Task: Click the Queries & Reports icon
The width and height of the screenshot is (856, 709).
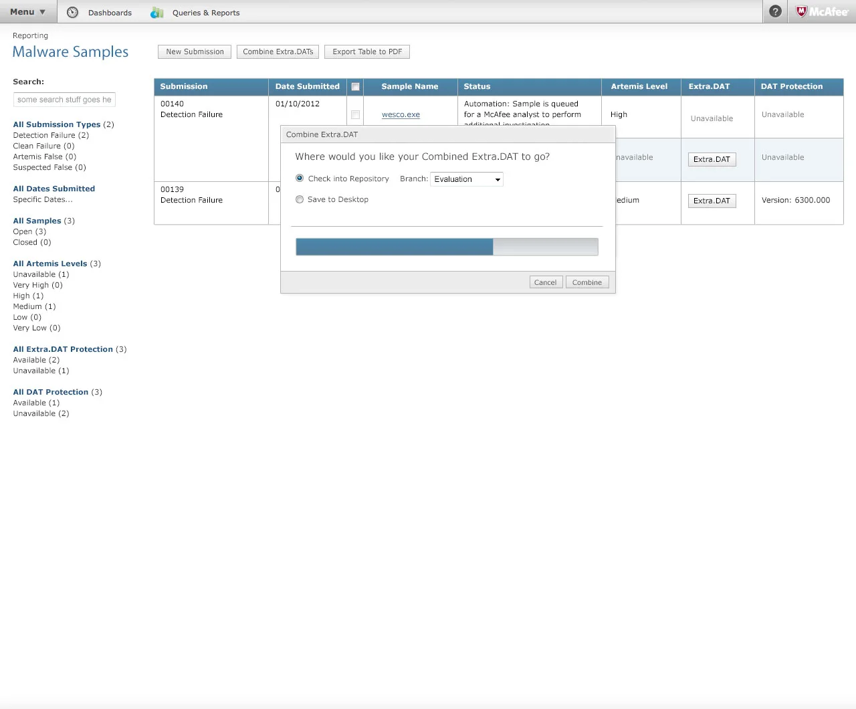Action: (157, 12)
